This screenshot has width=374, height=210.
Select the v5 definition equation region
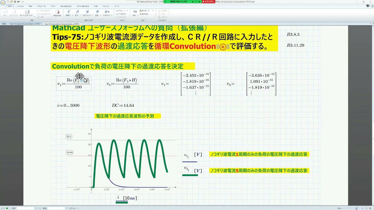122,83
